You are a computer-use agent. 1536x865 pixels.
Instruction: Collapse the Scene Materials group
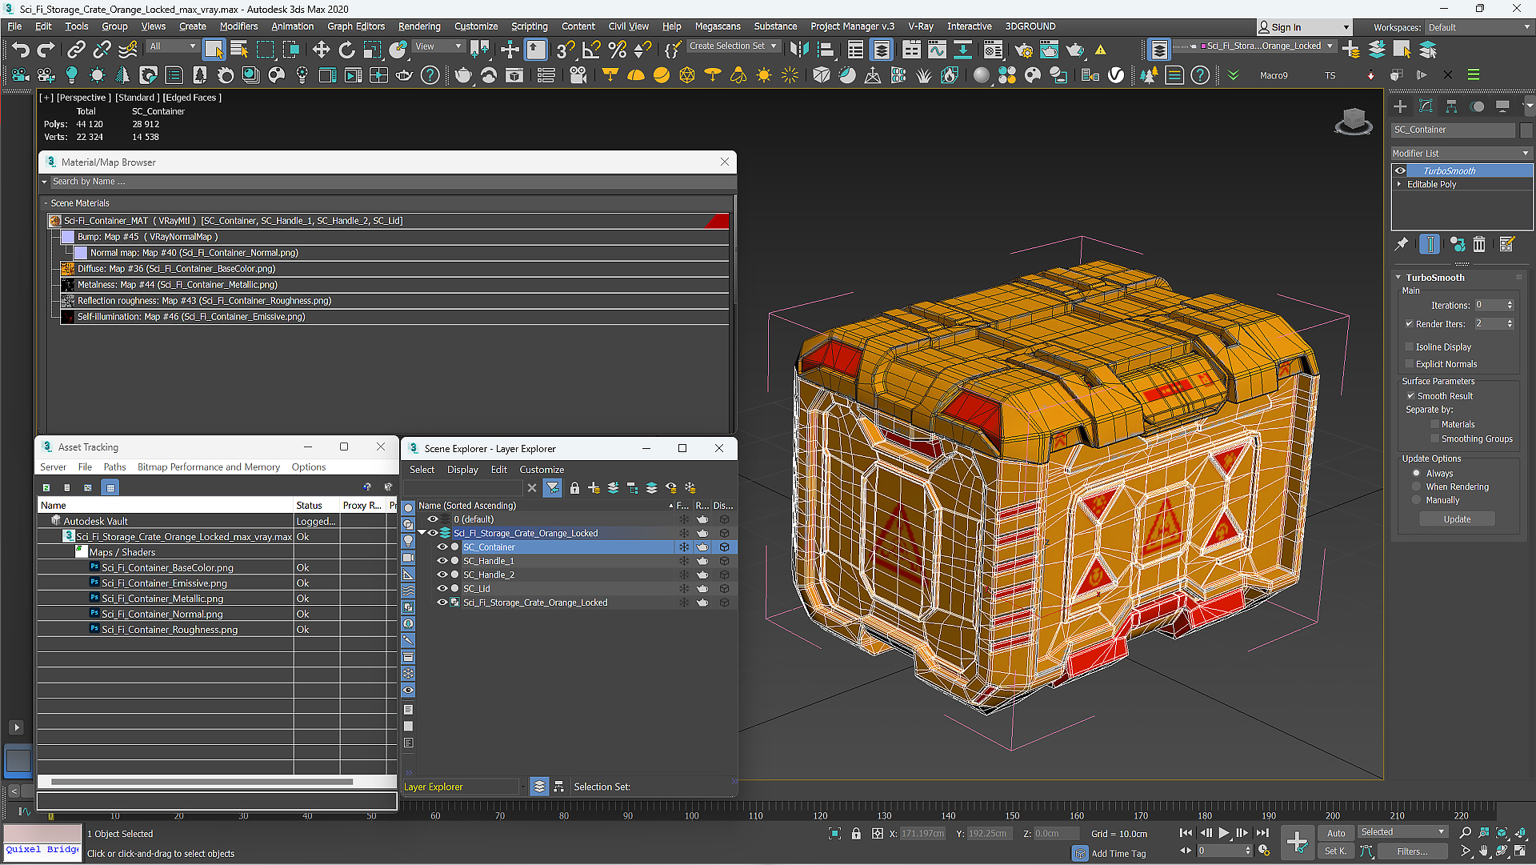tap(46, 203)
